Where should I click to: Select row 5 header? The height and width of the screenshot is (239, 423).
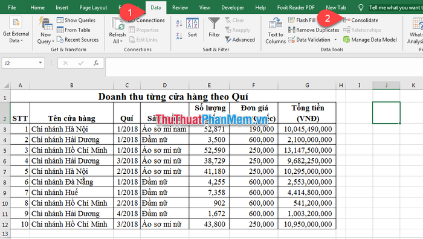(x=5, y=150)
